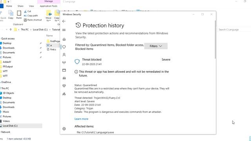Open Account protection person icon

click(64, 55)
